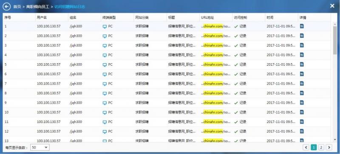Click the back arrow icon in header
Image resolution: width=340 pixels, height=154 pixels.
tap(7, 6)
